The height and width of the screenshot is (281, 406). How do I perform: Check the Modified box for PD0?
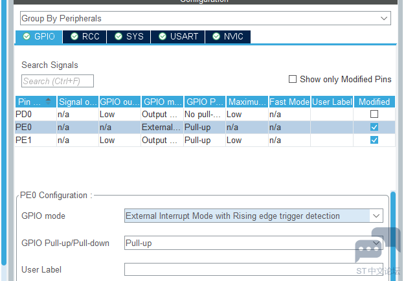(374, 114)
